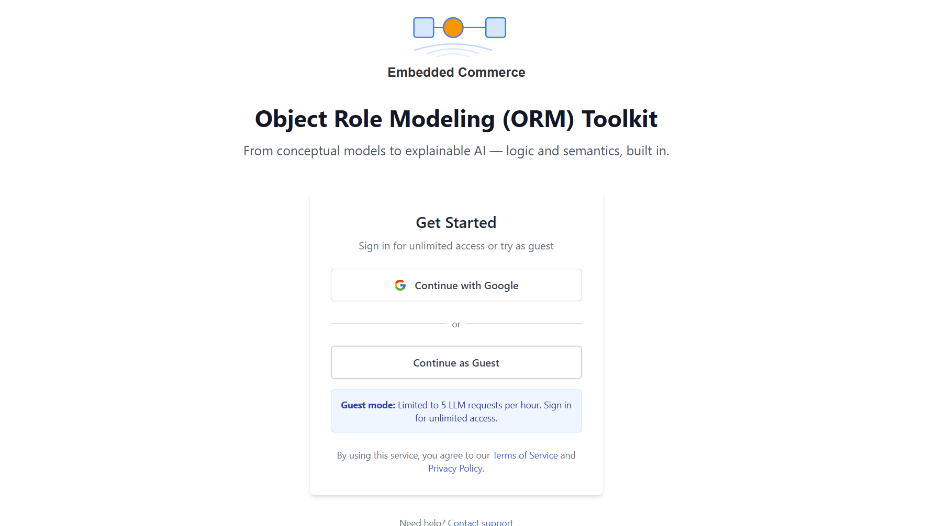Click "Sign in" in the guest mode notice
This screenshot has height=526, width=937.
click(x=557, y=405)
